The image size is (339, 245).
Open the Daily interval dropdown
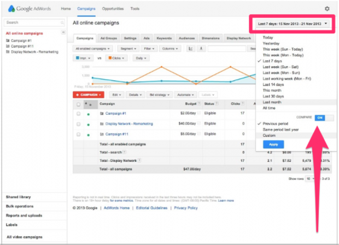pos(141,58)
